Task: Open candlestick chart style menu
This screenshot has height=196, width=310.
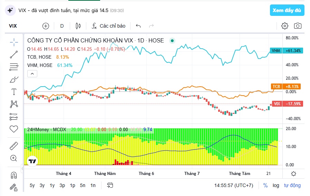Action: tap(78, 26)
